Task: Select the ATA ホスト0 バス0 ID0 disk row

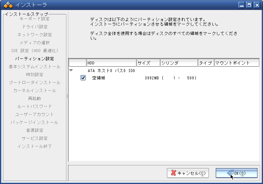Action: point(111,71)
